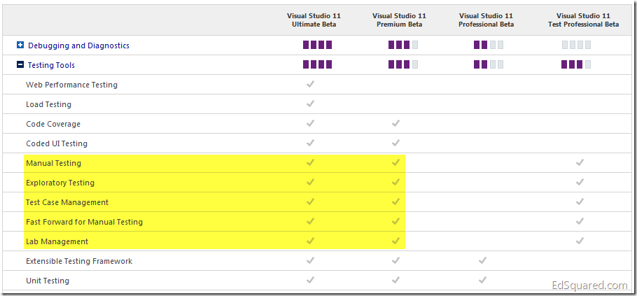Image resolution: width=637 pixels, height=296 pixels.
Task: Click the Web Performance Testing row label
Action: (x=71, y=85)
